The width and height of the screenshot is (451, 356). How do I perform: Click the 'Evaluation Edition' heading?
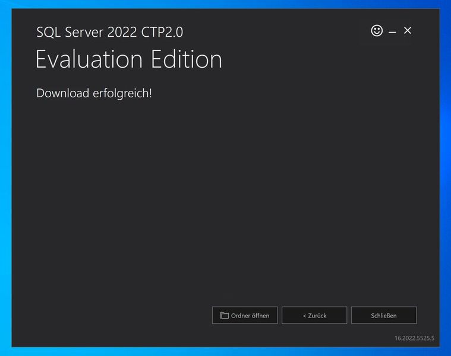[129, 59]
